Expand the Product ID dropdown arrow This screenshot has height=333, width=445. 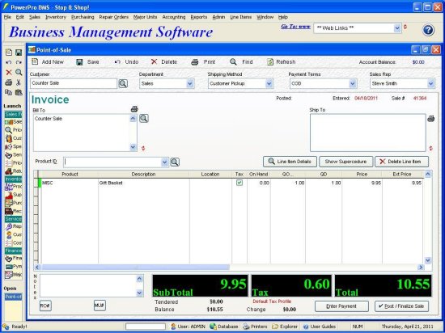(x=164, y=162)
